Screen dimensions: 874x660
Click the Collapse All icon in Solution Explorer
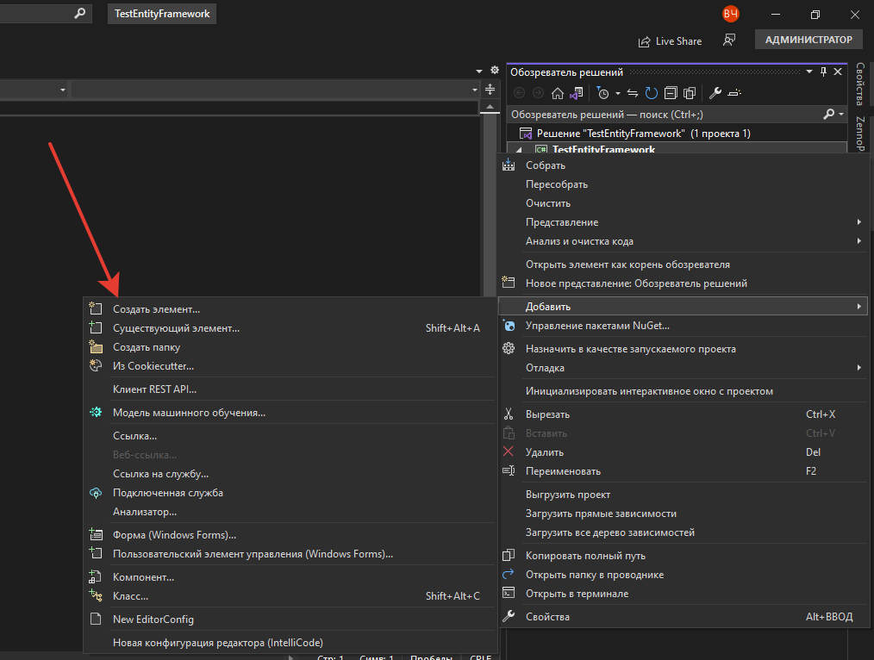tap(671, 93)
